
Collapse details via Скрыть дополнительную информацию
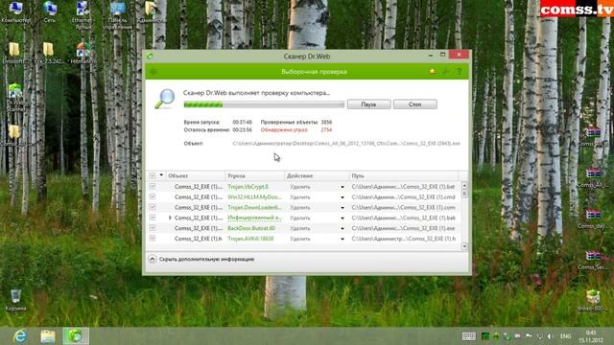point(202,259)
